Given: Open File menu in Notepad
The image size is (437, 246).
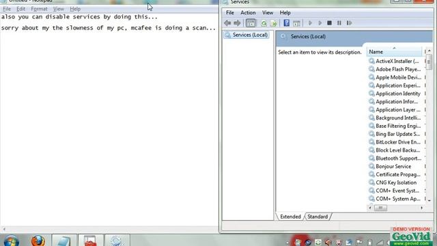Looking at the screenshot, I should click(7, 9).
